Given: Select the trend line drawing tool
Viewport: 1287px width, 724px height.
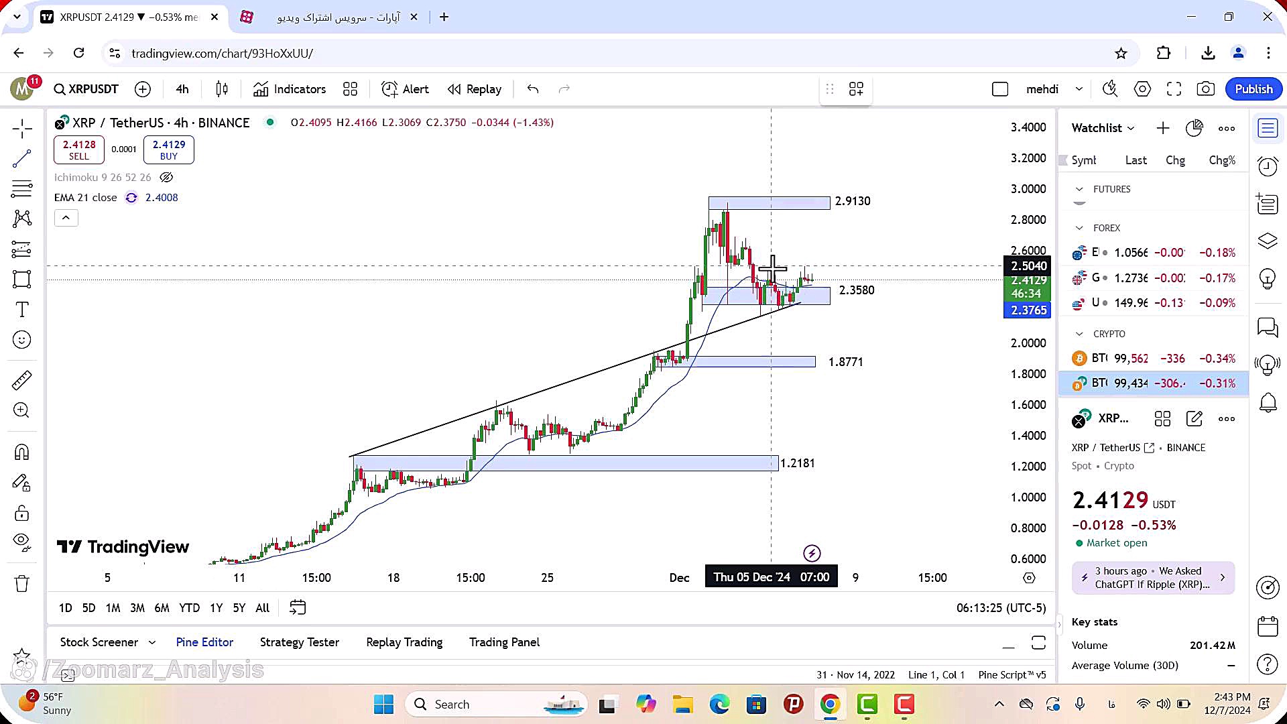Looking at the screenshot, I should 21,159.
